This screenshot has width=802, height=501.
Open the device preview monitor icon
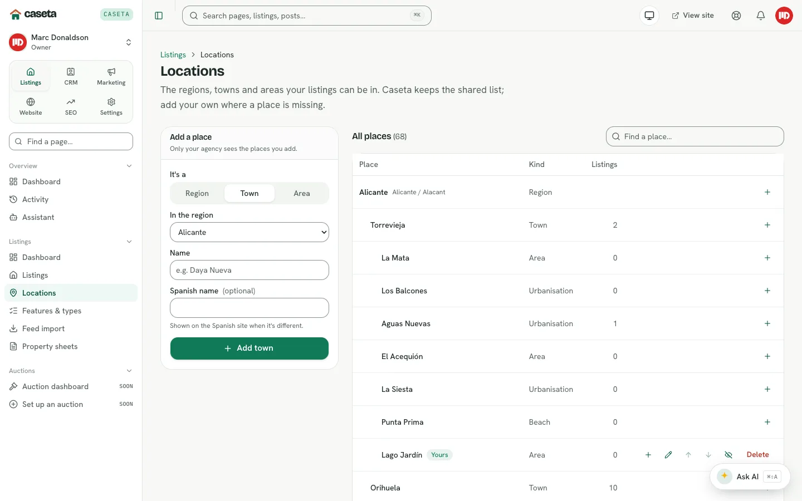[x=649, y=16]
